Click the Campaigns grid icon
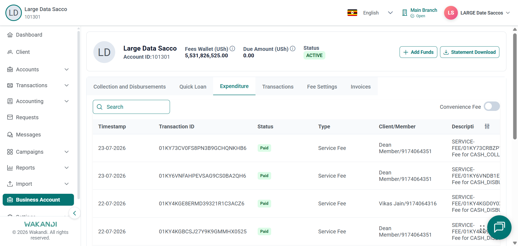This screenshot has width=518, height=246. 10,152
